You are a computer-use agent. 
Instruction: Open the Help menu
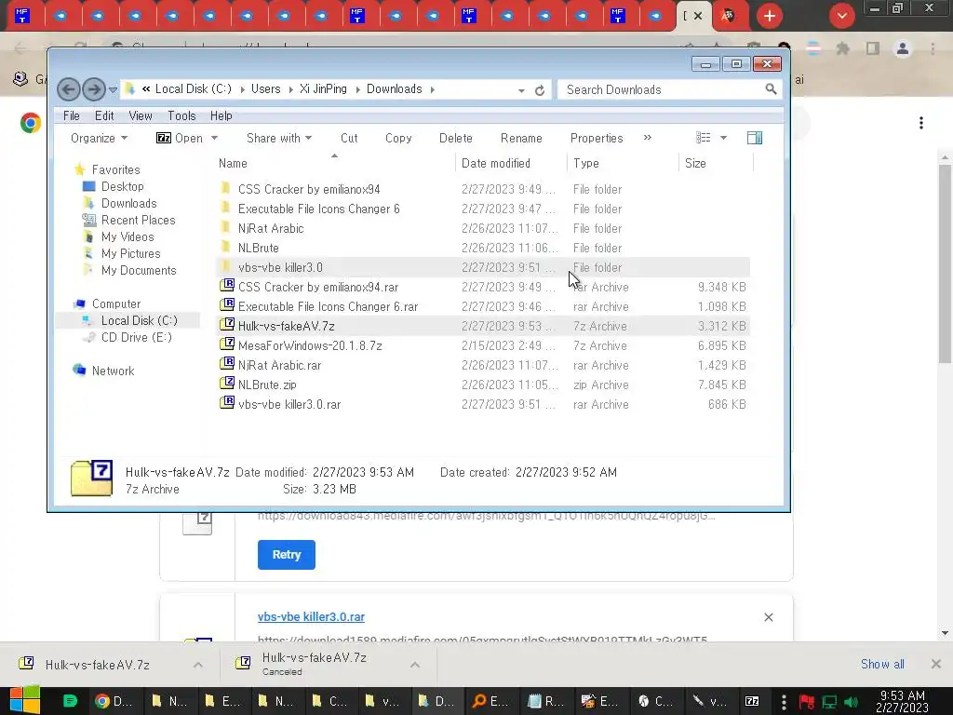221,115
